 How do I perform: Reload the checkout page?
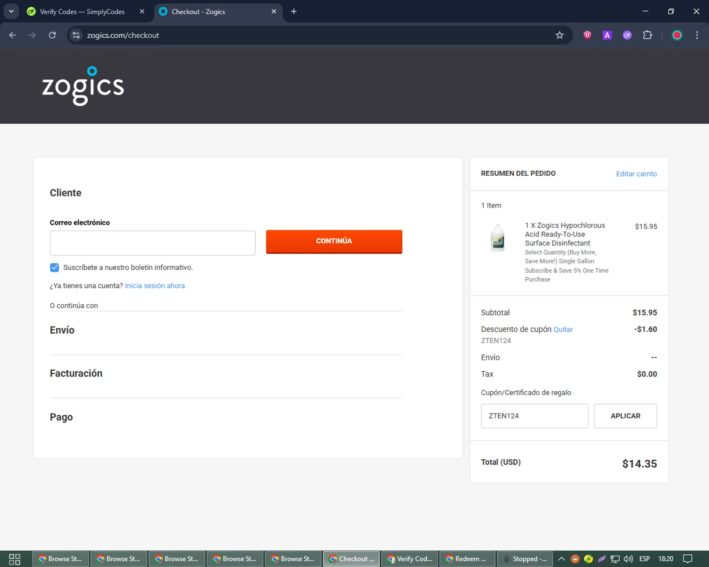coord(52,35)
